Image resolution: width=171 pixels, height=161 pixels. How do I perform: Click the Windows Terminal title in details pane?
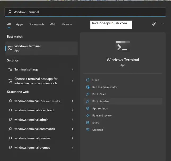[123, 60]
